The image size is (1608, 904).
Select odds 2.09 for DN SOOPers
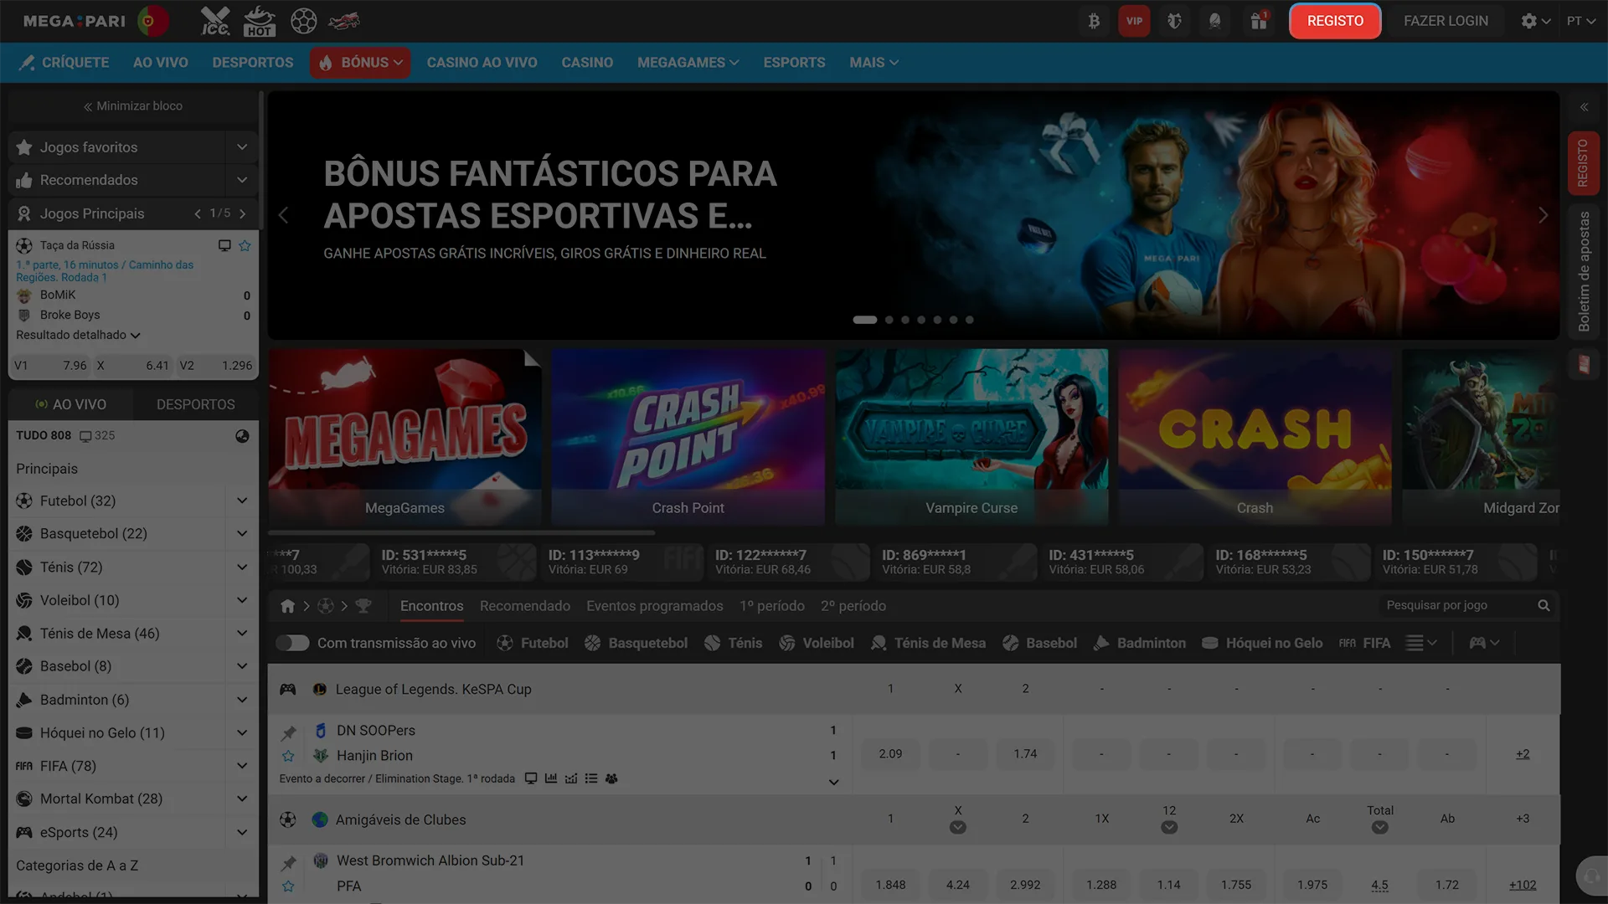click(x=890, y=754)
